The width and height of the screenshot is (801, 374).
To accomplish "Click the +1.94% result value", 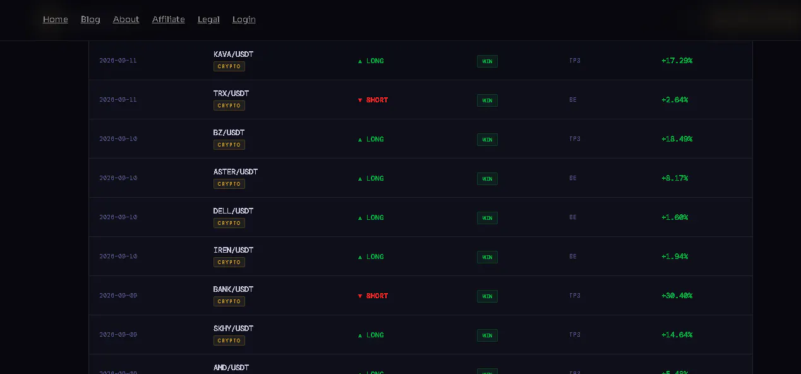I will 675,256.
